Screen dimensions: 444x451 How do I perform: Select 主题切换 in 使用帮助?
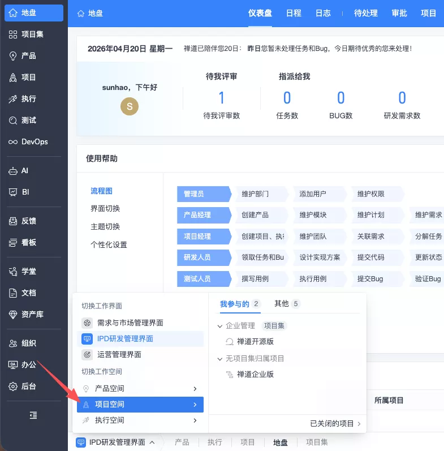[105, 227]
